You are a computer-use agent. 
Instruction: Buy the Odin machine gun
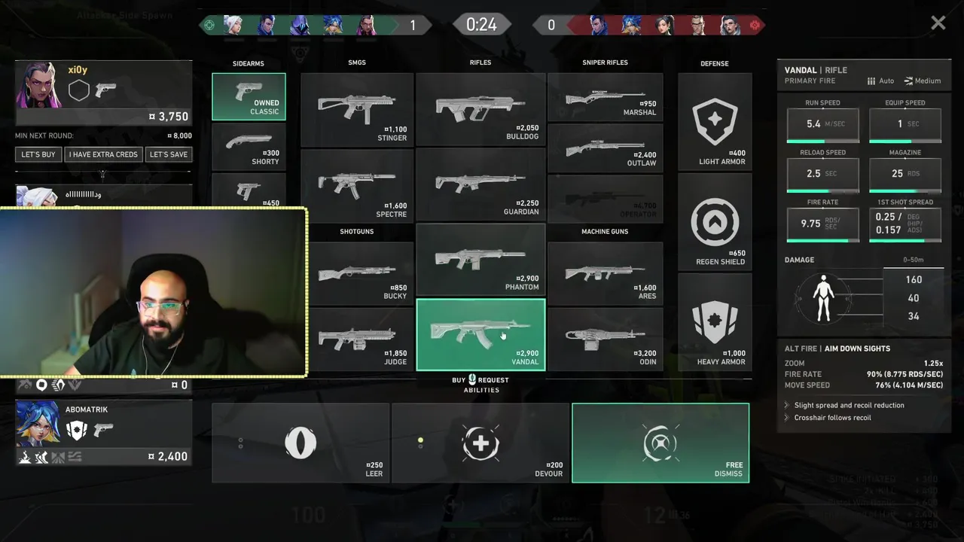pos(606,340)
